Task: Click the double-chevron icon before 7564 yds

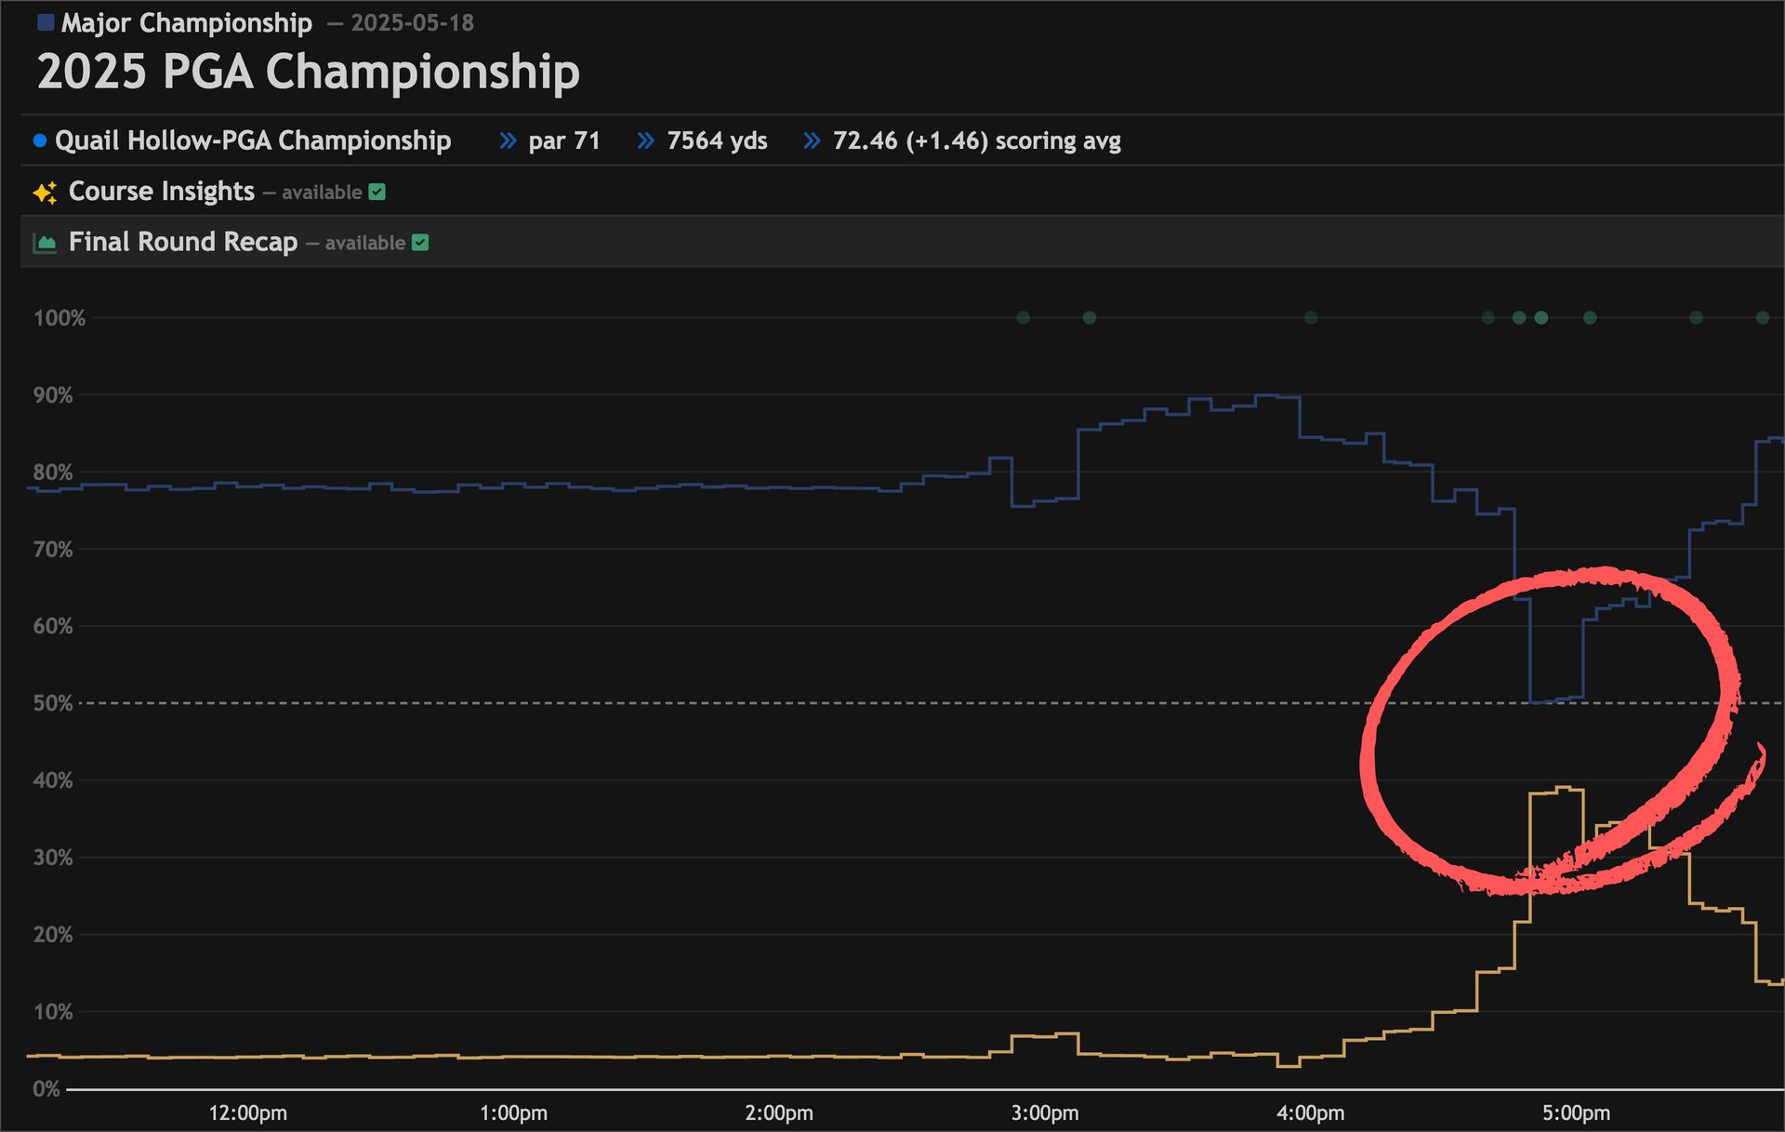Action: pyautogui.click(x=646, y=141)
